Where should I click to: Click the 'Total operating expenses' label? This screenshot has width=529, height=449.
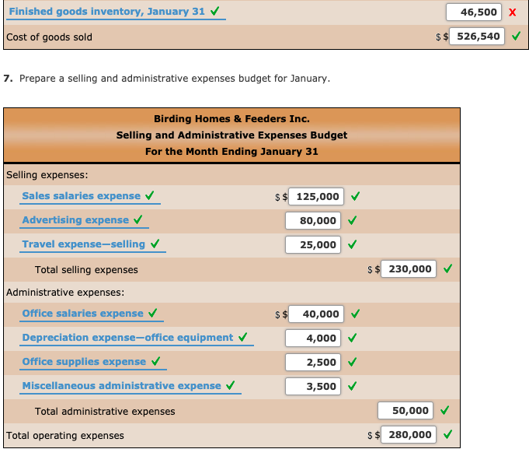[65, 436]
